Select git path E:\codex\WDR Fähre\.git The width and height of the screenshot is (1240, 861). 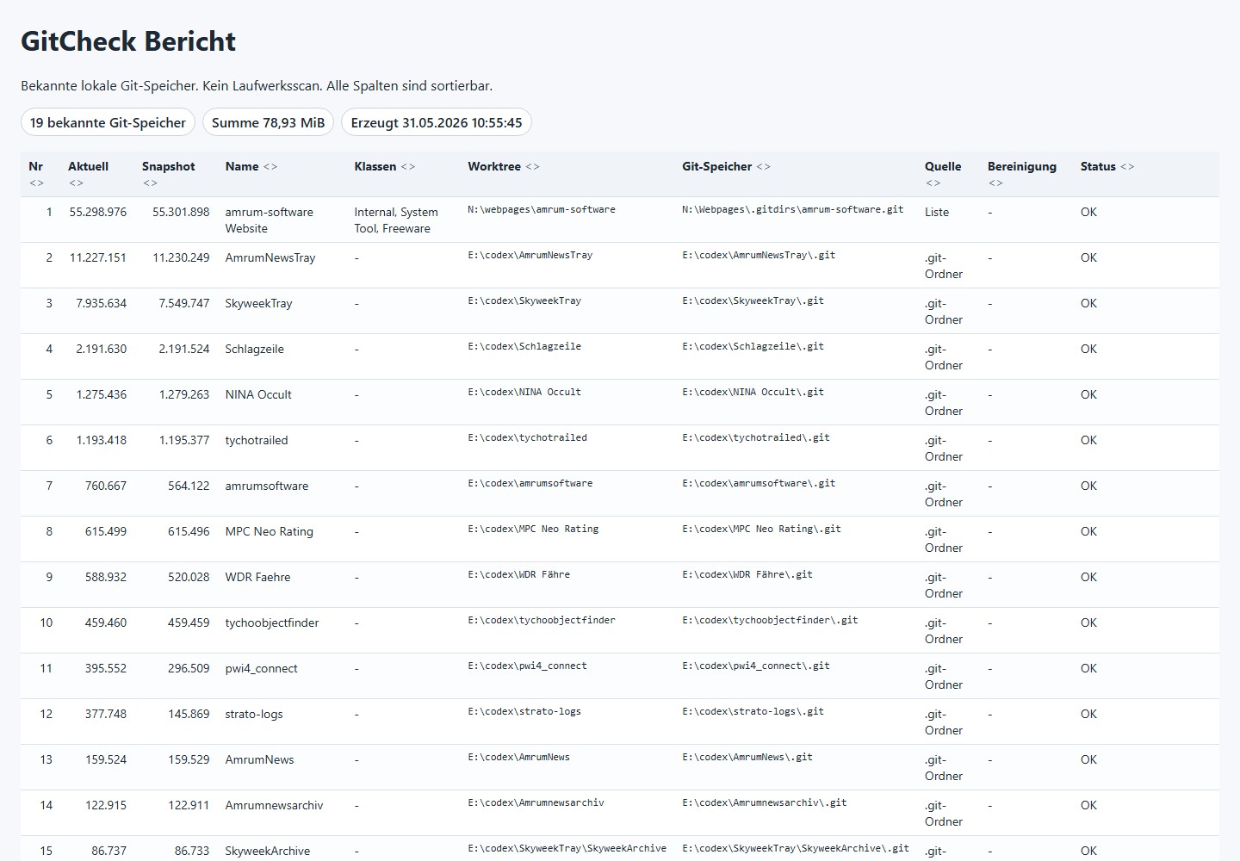click(x=747, y=574)
